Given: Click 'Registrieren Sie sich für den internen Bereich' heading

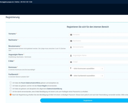Looking at the screenshot, I should click(88, 27).
